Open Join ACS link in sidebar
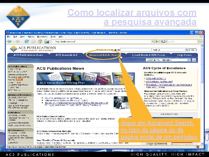Image resolution: width=209 pixels, height=157 pixels. [13, 142]
